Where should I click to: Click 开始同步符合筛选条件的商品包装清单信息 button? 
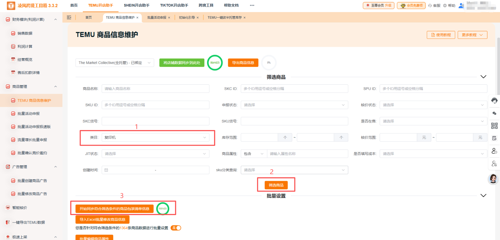[x=114, y=209]
